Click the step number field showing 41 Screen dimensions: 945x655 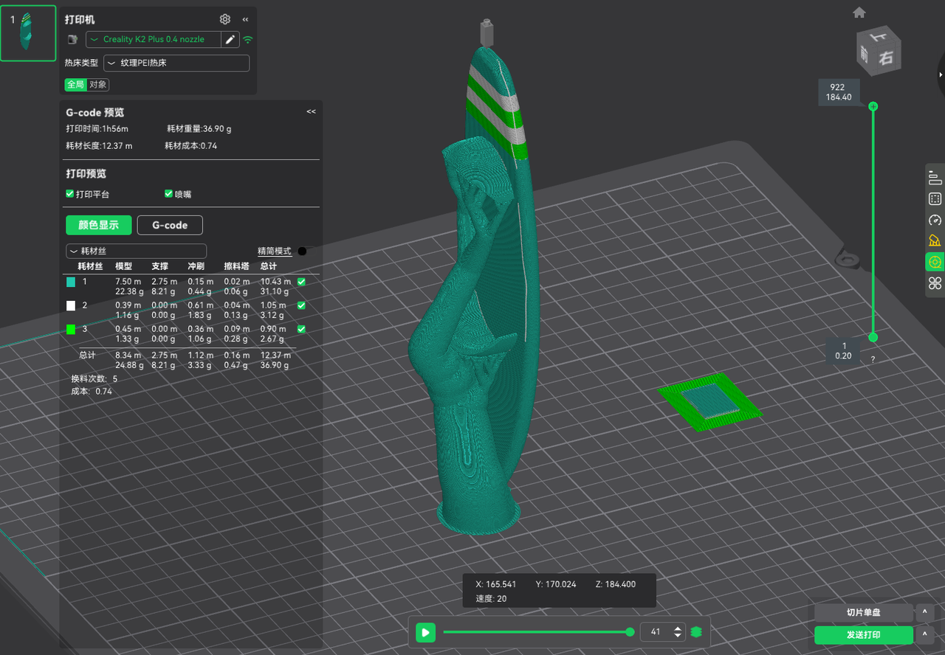(x=656, y=632)
